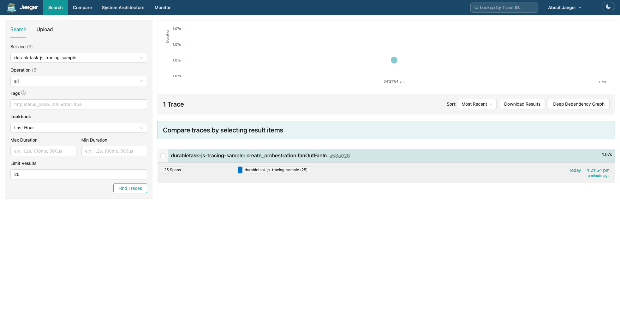
Task: Click the 04:21:54 pm axis label
Action: [x=394, y=81]
